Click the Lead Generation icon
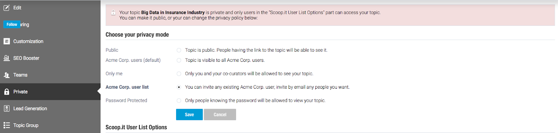The height and width of the screenshot is (133, 558). click(x=7, y=108)
